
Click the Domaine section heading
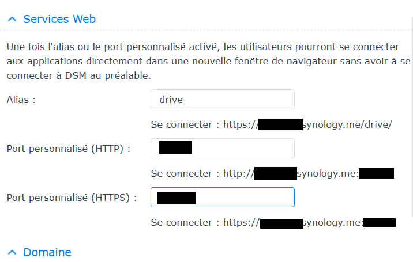tap(47, 252)
